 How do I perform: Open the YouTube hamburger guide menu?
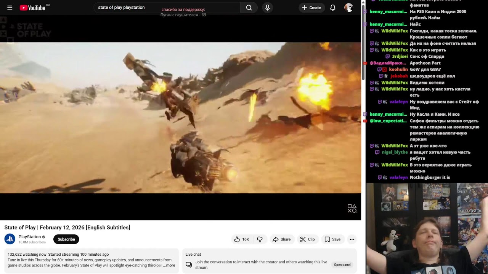(x=10, y=8)
